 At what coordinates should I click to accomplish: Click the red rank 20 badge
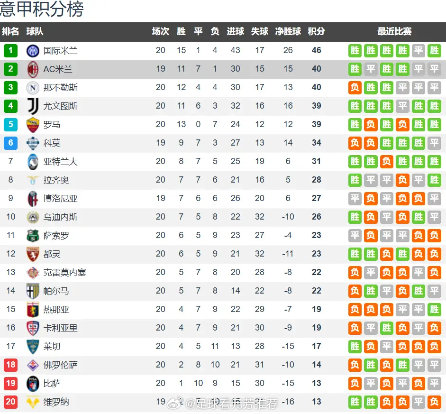[10, 402]
